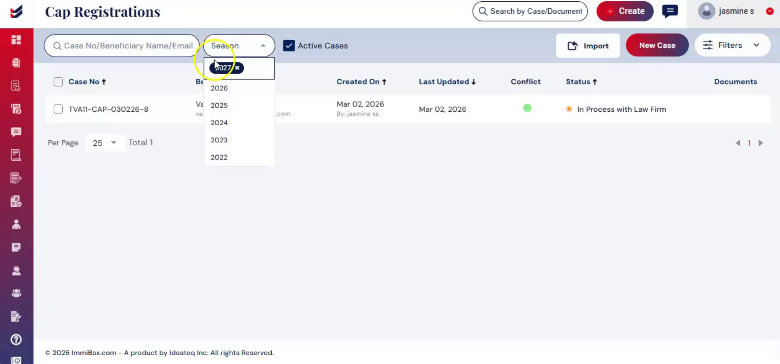This screenshot has height=364, width=780.
Task: Open the support agent headset sidebar icon
Action: [16, 270]
